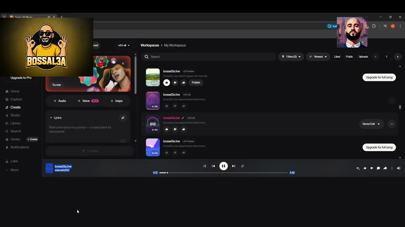
Task: Focus the workspace Search field
Action: [209, 57]
